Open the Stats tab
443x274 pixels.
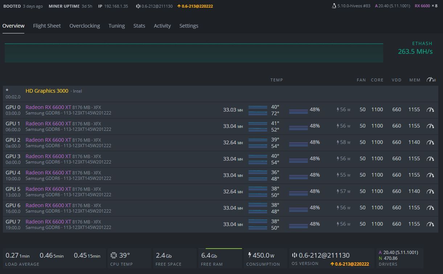[x=139, y=26]
